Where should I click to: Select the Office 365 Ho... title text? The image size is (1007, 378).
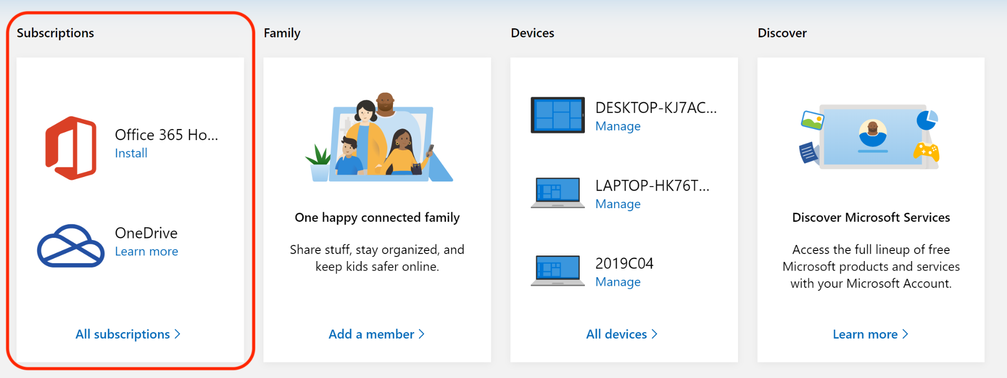(x=167, y=135)
